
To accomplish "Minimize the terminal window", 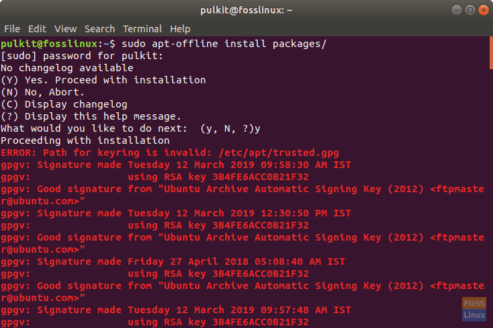I will point(457,10).
